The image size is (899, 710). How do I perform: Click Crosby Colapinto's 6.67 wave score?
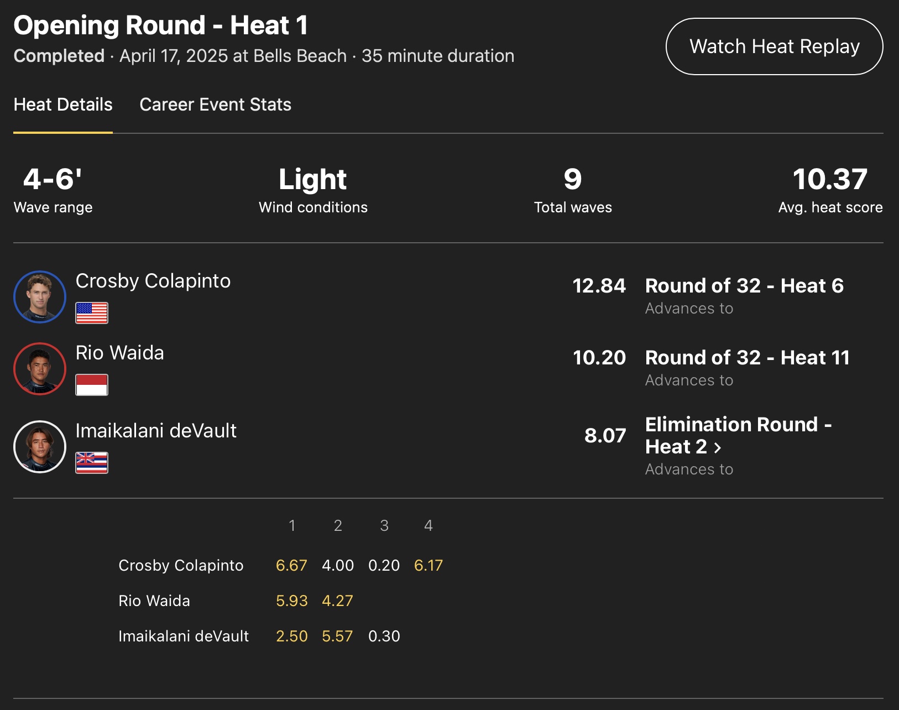click(x=291, y=565)
